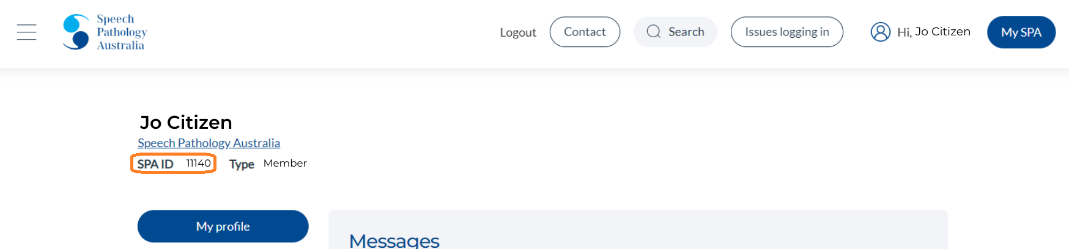The height and width of the screenshot is (249, 1069).
Task: Click the user avatar profile icon
Action: tap(880, 32)
